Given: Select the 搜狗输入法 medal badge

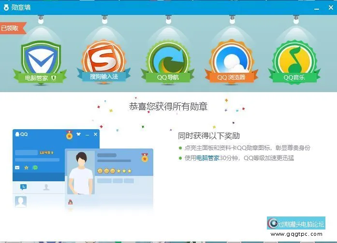Looking at the screenshot, I should (x=104, y=61).
